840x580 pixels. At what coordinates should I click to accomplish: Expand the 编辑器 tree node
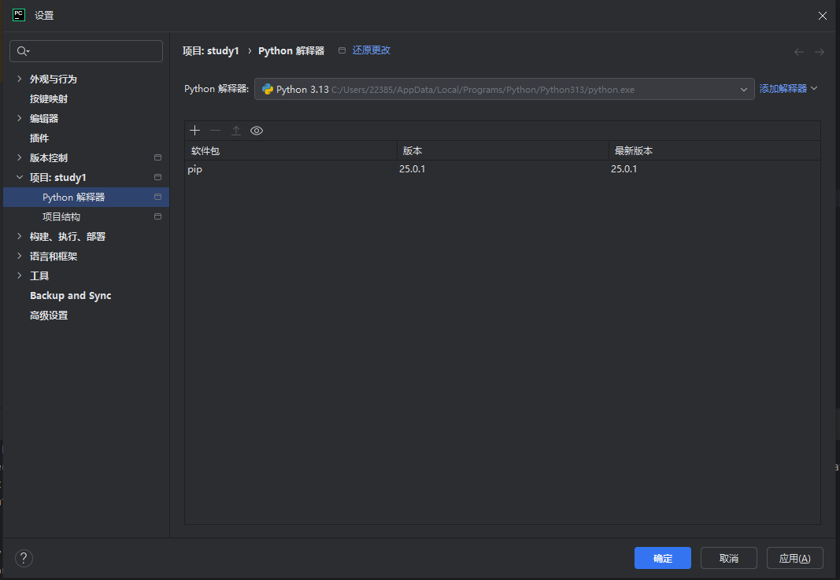[19, 118]
